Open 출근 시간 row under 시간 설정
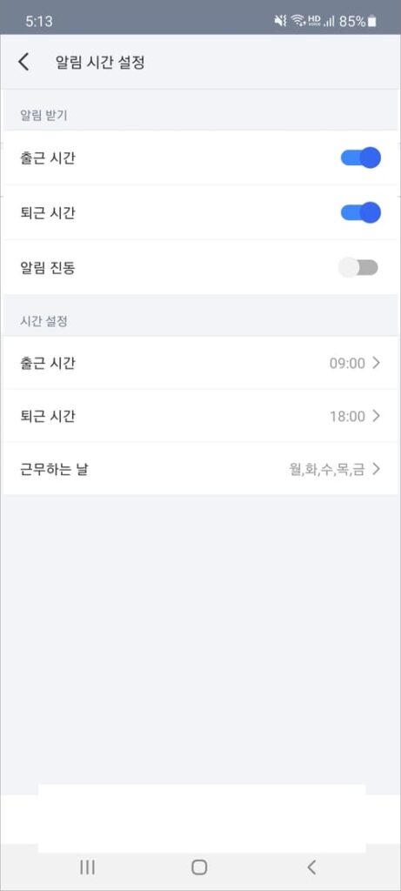The image size is (401, 891). pyautogui.click(x=200, y=363)
